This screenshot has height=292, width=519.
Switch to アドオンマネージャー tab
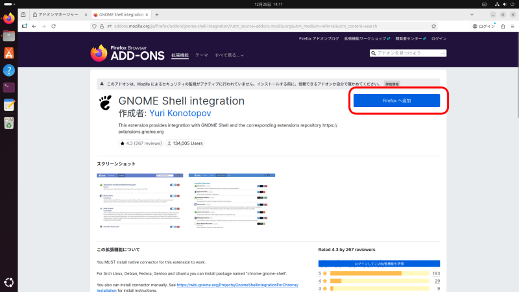[58, 14]
